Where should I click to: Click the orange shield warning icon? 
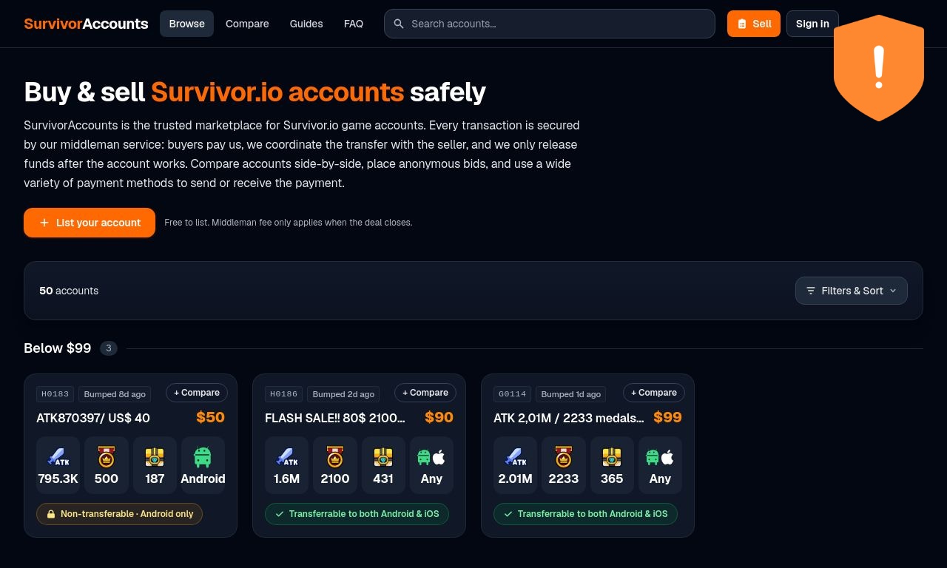879,67
